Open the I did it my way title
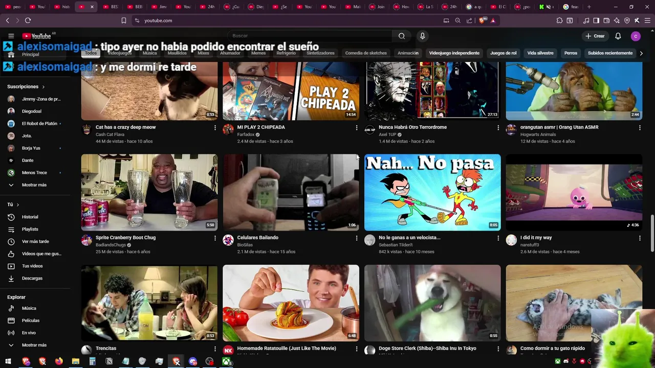 536,238
